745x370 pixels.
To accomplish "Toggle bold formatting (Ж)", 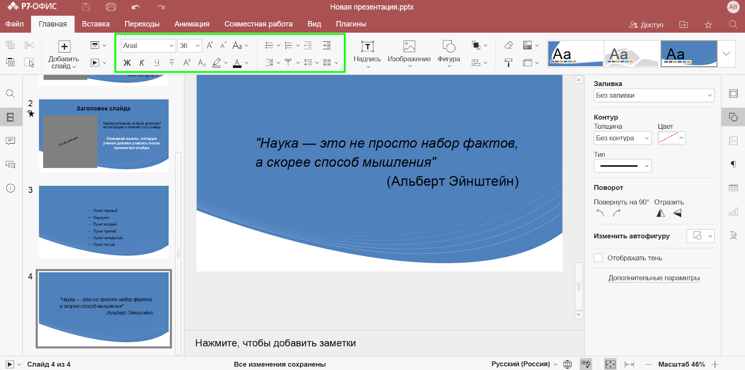I will click(127, 62).
